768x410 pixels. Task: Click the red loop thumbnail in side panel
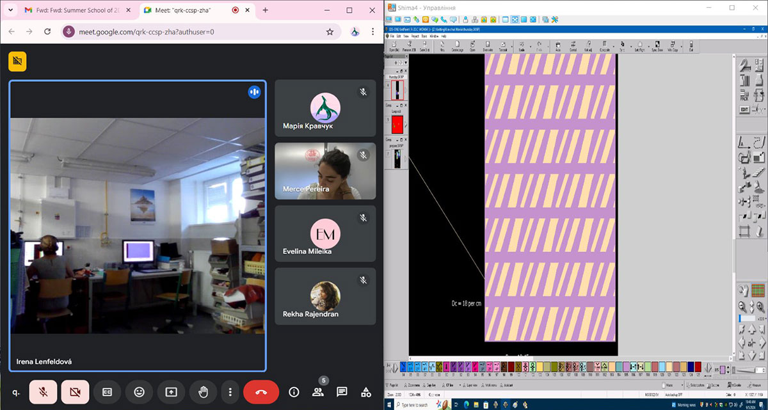pos(397,125)
